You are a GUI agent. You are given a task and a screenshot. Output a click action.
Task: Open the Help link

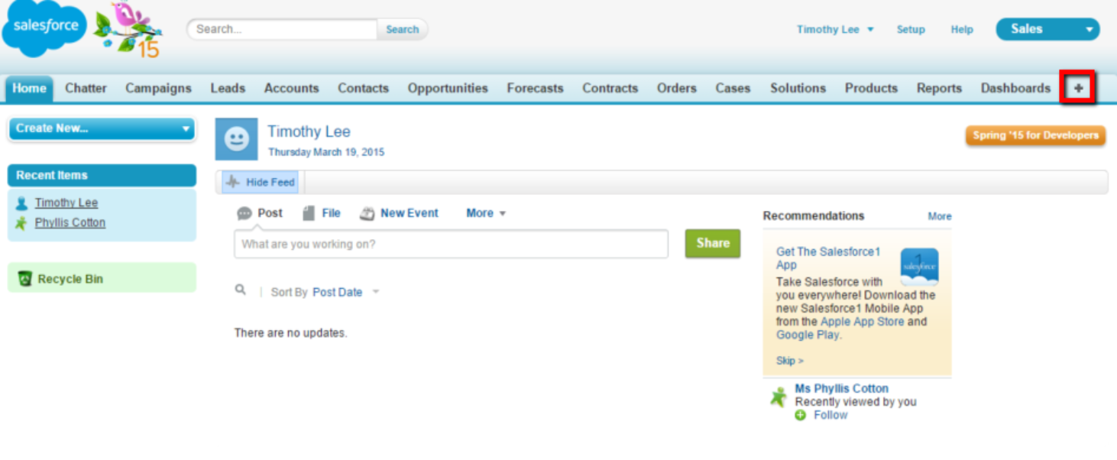962,30
